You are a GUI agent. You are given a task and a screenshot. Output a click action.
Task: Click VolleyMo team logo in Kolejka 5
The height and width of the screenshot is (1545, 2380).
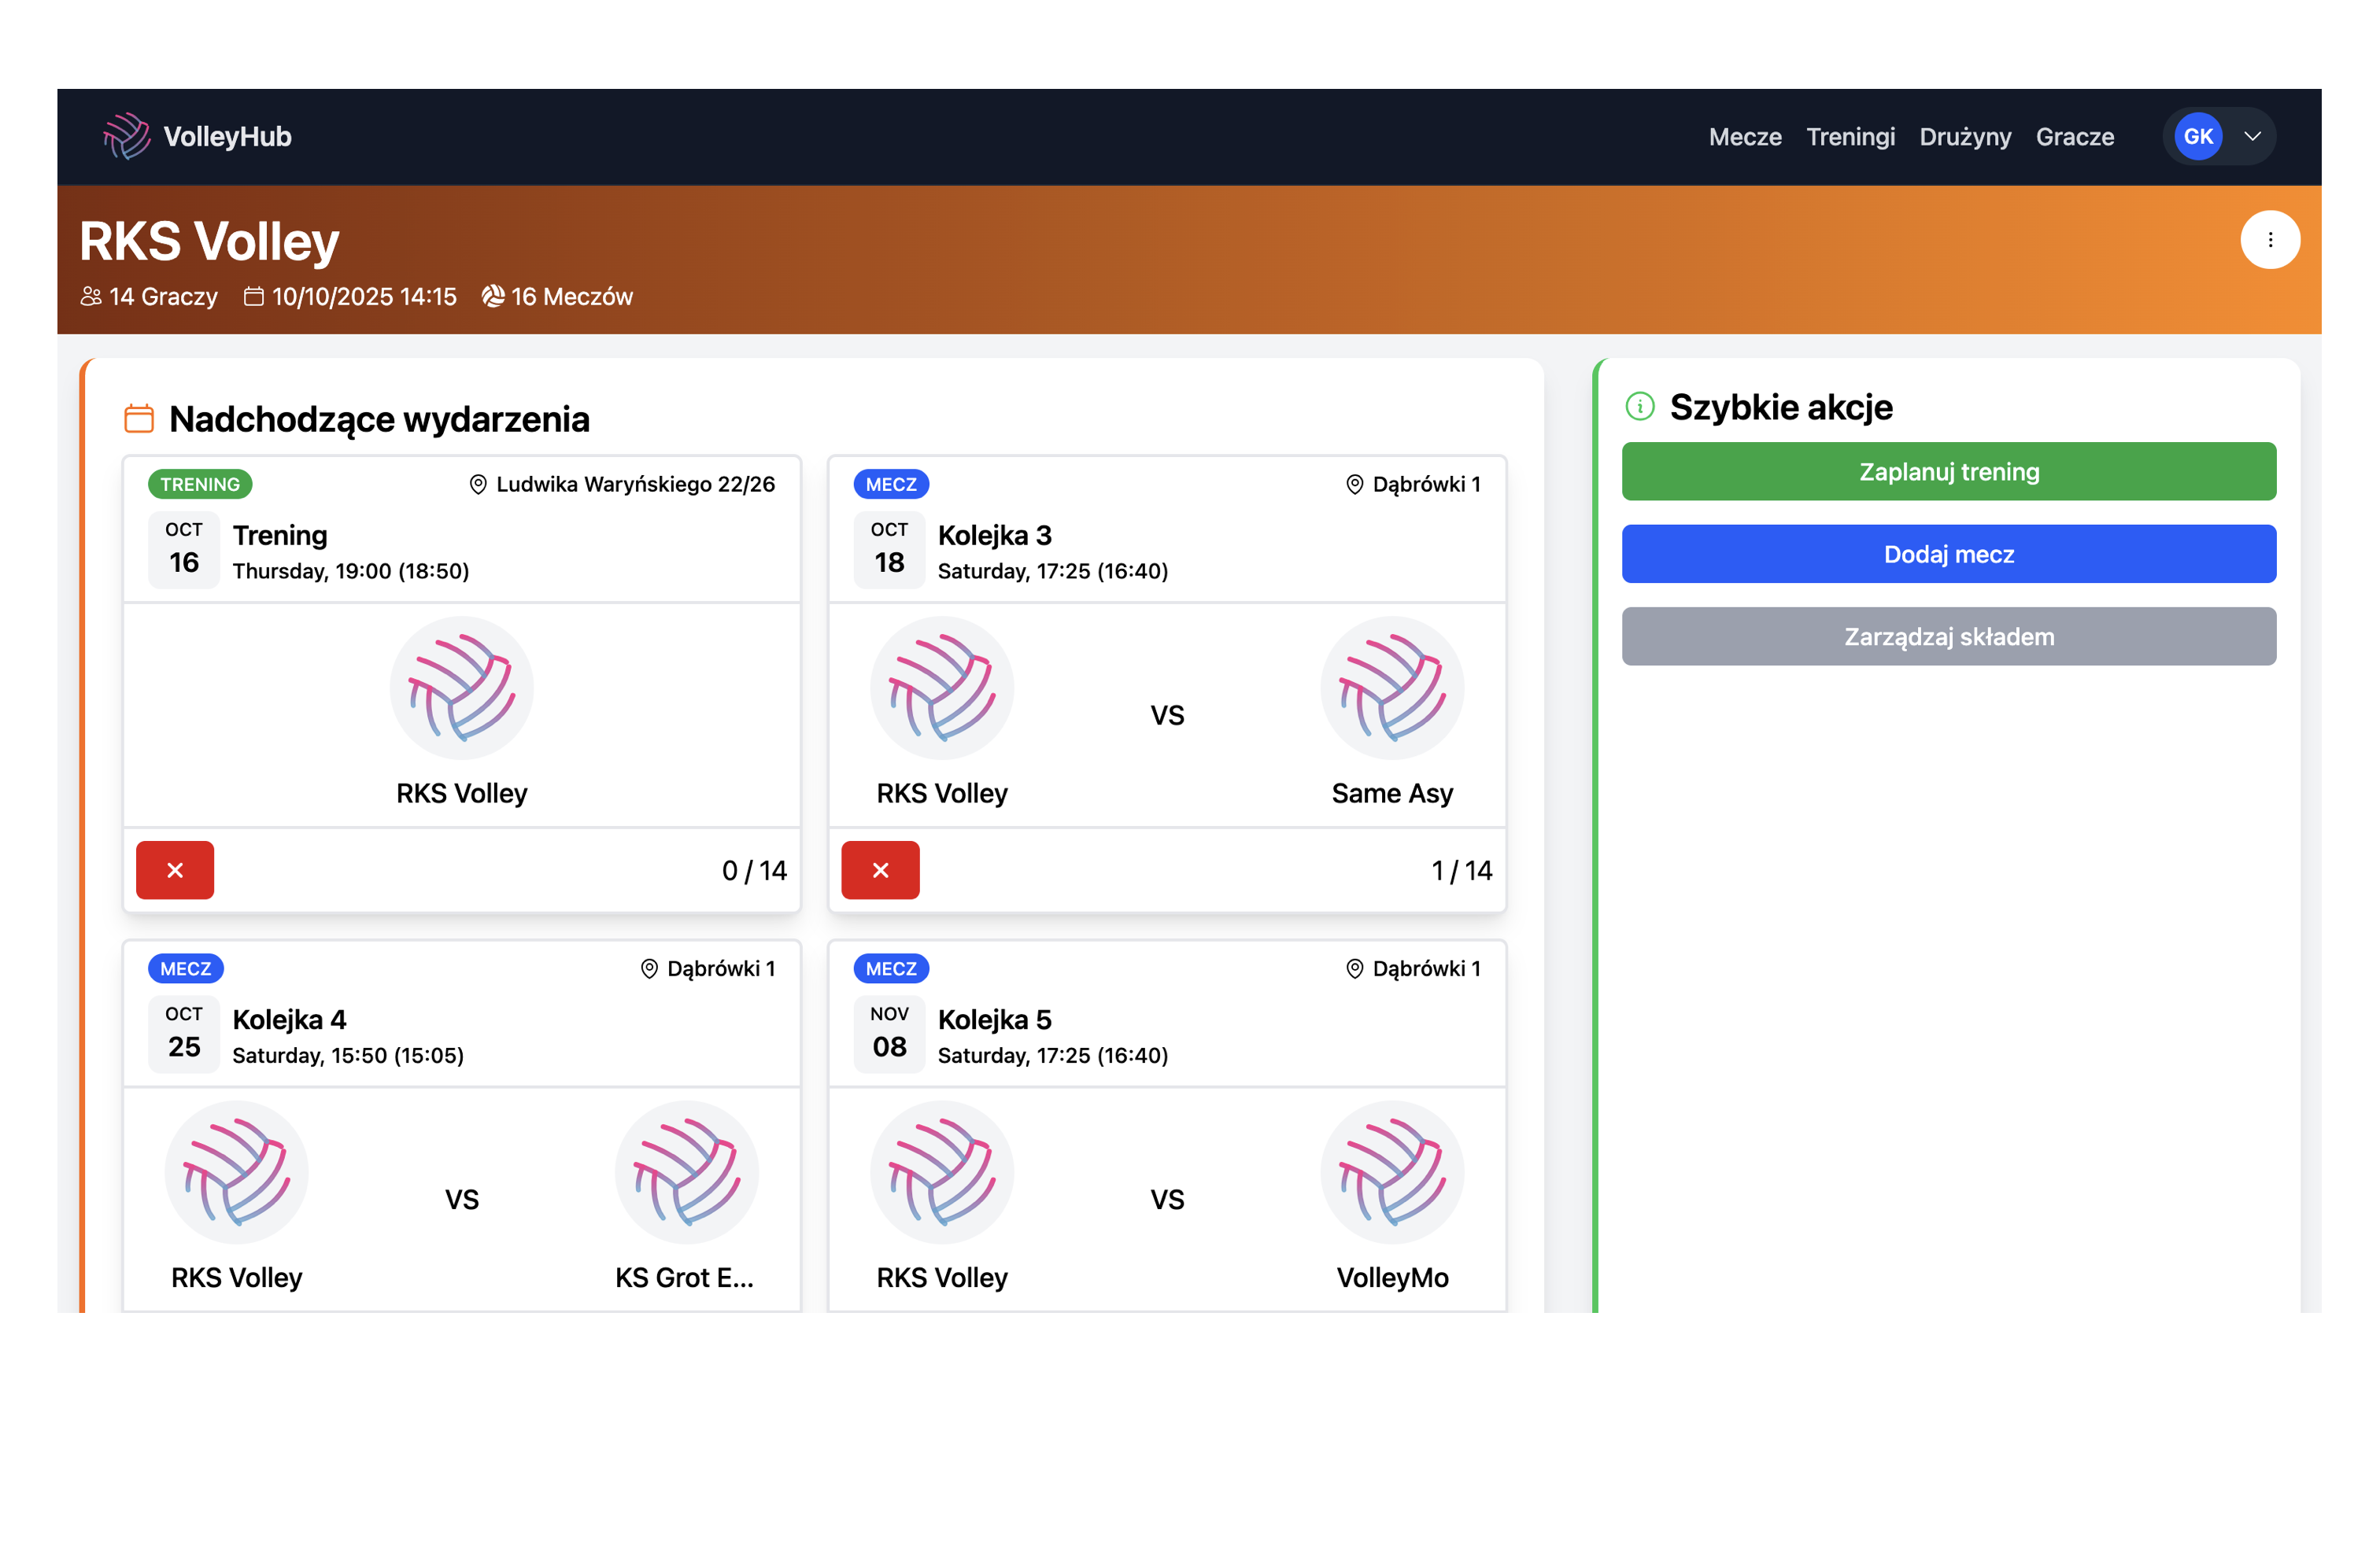(x=1391, y=1172)
